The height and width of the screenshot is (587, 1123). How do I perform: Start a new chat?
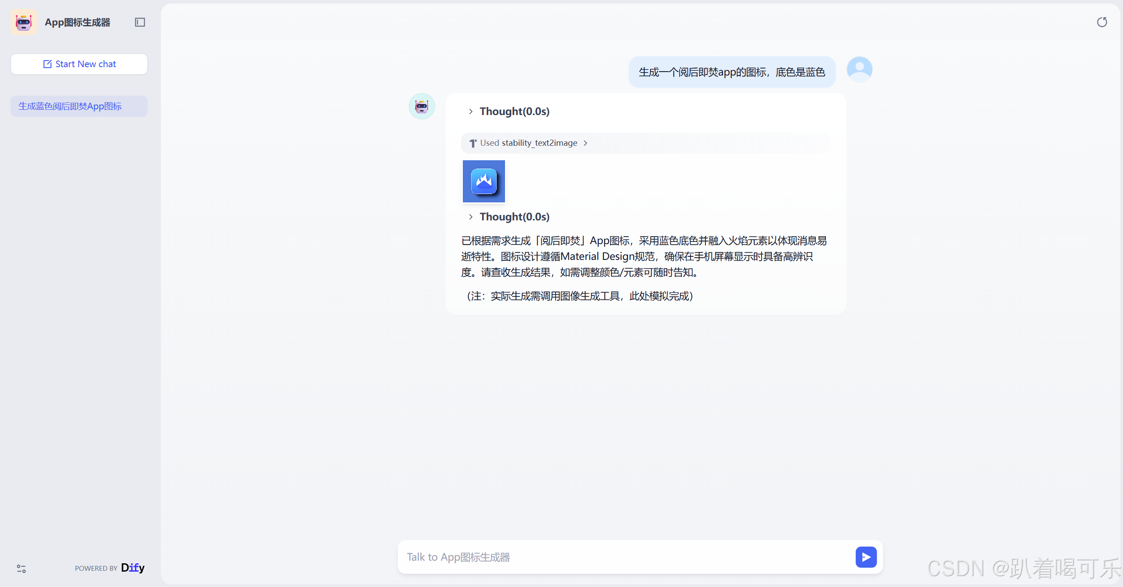coord(79,64)
